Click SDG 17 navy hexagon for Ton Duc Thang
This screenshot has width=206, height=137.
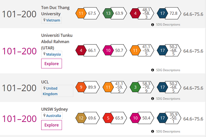point(162,13)
